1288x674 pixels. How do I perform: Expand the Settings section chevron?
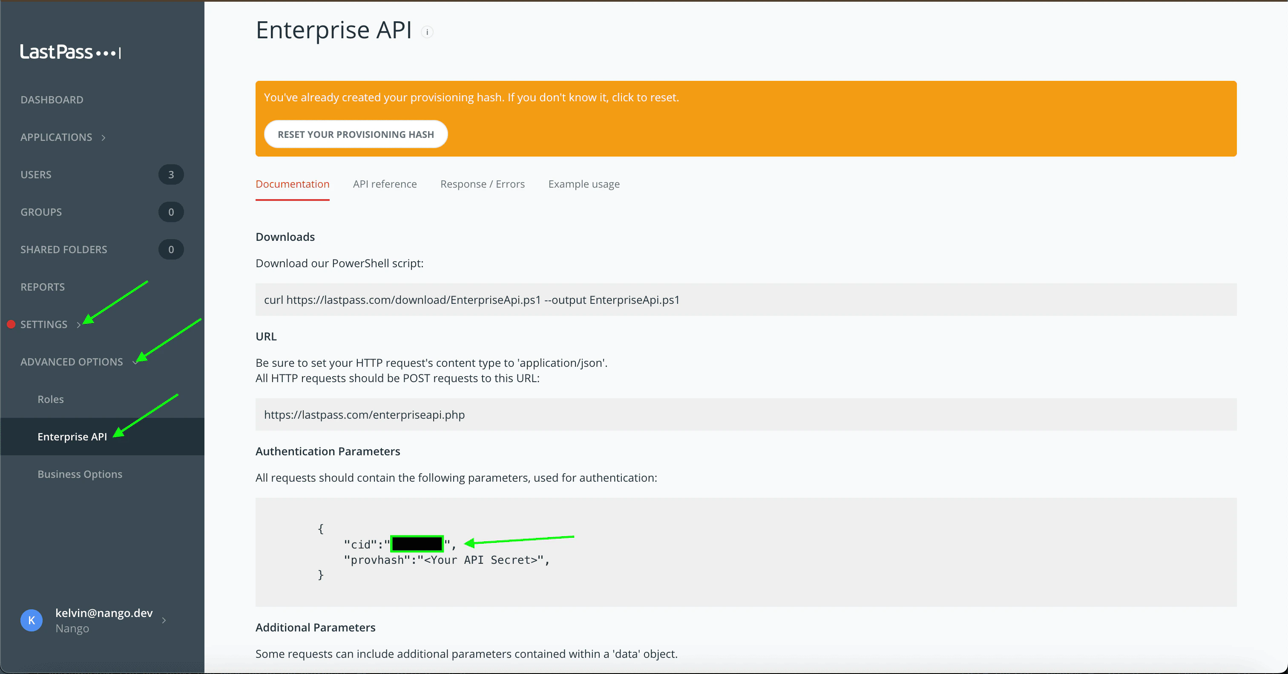pos(78,325)
